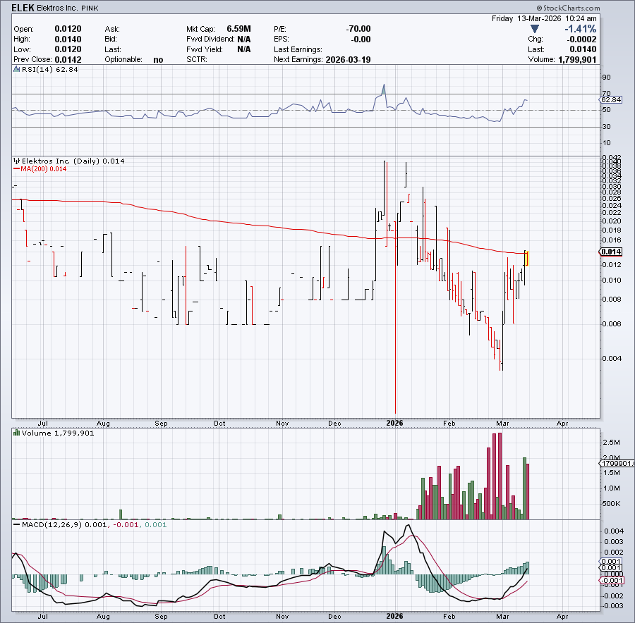The height and width of the screenshot is (623, 635).
Task: Click the Volume value 1,799,901 in header
Action: 577,59
